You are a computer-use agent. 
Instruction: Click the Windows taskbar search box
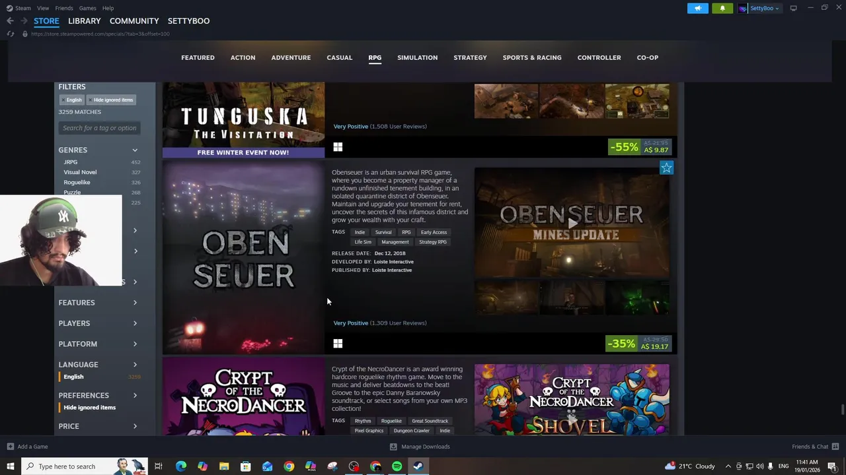click(x=85, y=466)
